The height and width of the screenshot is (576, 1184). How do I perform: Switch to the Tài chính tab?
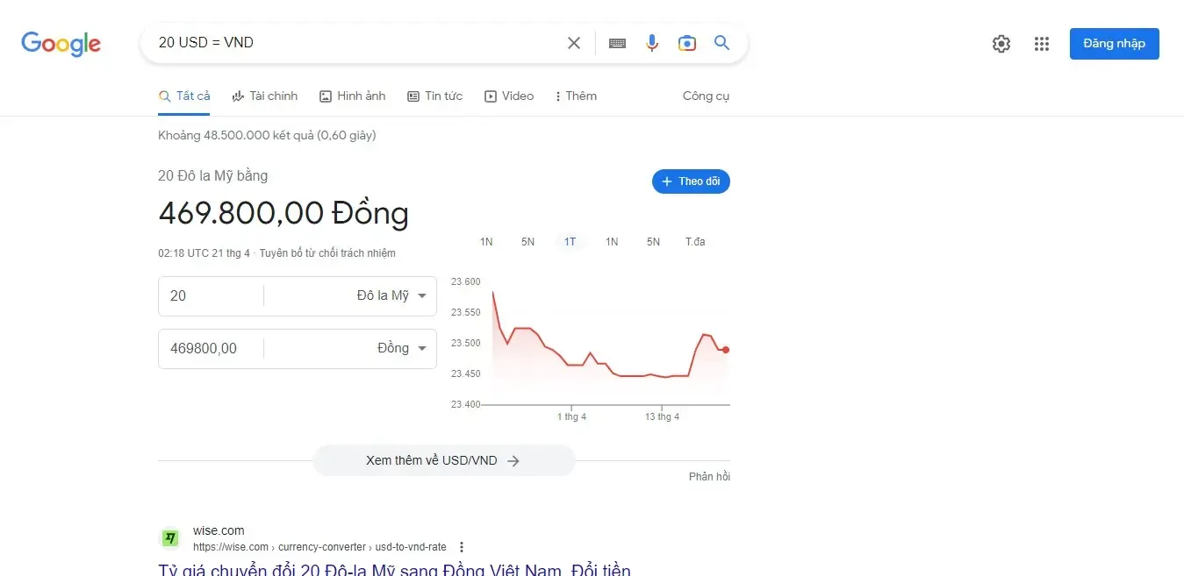[265, 96]
